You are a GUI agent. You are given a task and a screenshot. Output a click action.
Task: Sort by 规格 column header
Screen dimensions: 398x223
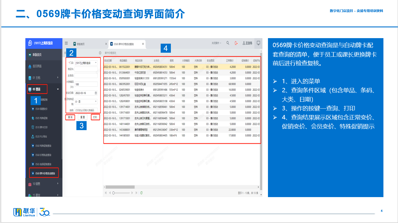[x=174, y=61]
